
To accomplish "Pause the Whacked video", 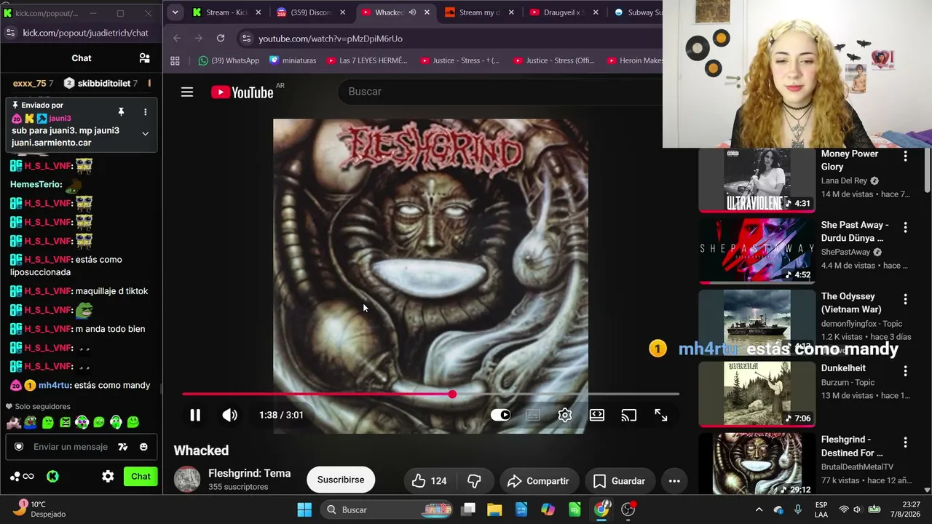I will [195, 415].
